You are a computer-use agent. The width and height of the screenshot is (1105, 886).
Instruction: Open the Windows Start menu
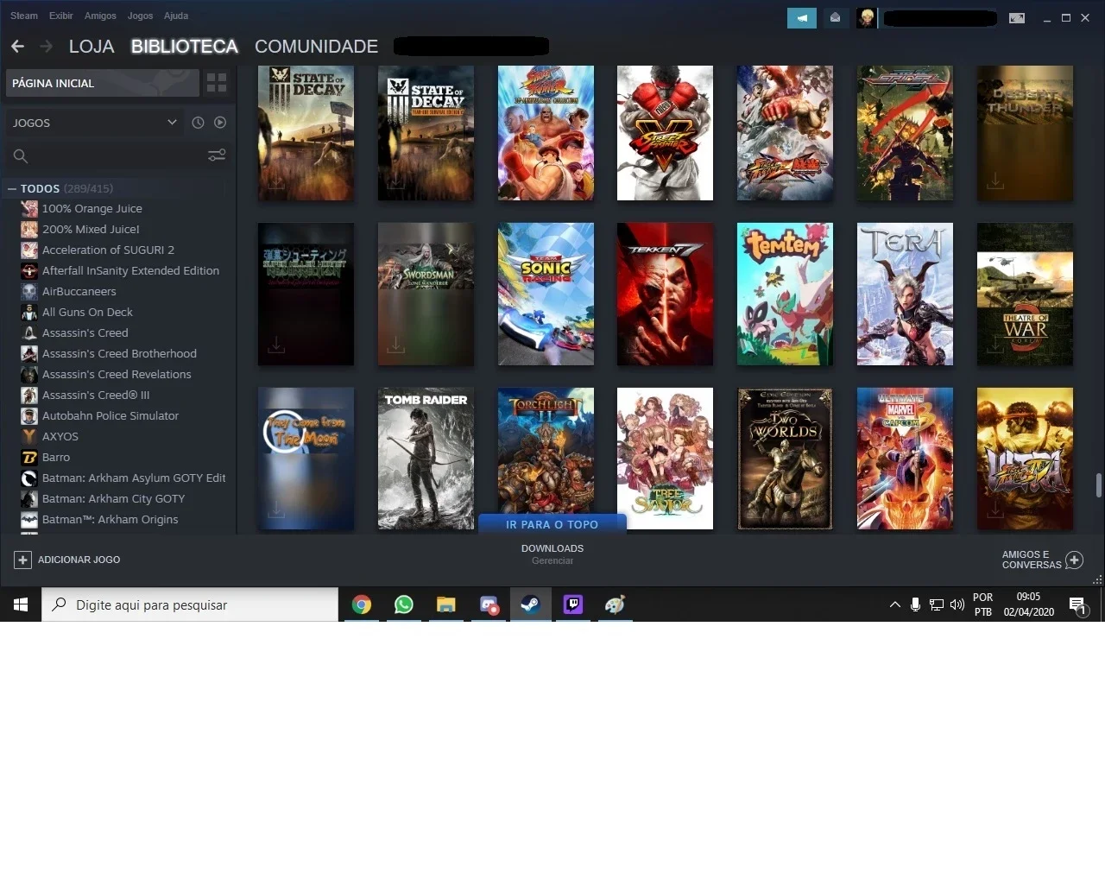pyautogui.click(x=21, y=604)
